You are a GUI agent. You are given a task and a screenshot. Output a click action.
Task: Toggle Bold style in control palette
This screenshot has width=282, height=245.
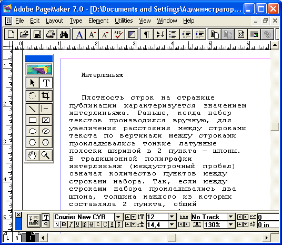pyautogui.click(x=64, y=224)
